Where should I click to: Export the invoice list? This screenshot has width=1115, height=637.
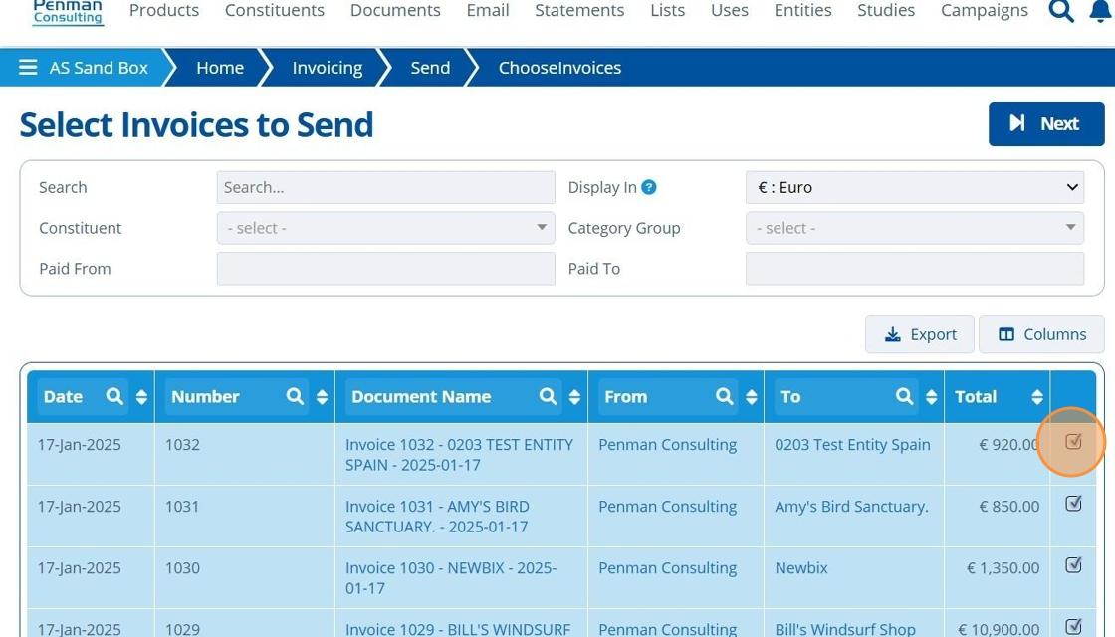click(x=920, y=334)
